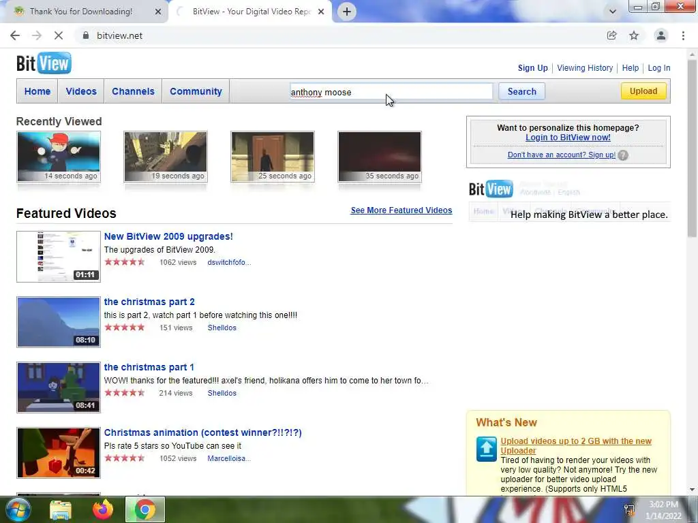The image size is (698, 523).
Task: Visit Shelldos channel under christmas part 1
Action: [x=222, y=393]
